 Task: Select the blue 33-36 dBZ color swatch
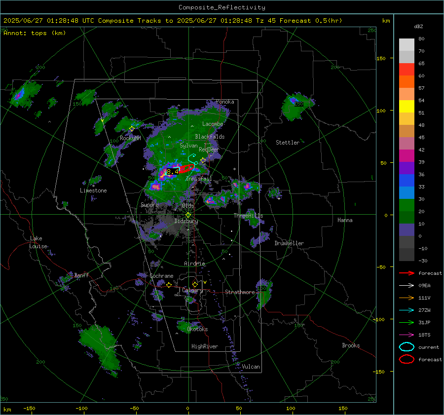pyautogui.click(x=407, y=180)
